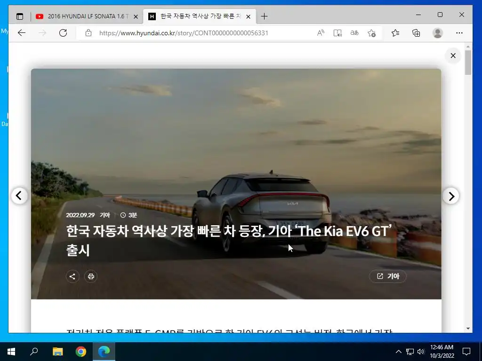Open the Windows Start menu

11,352
